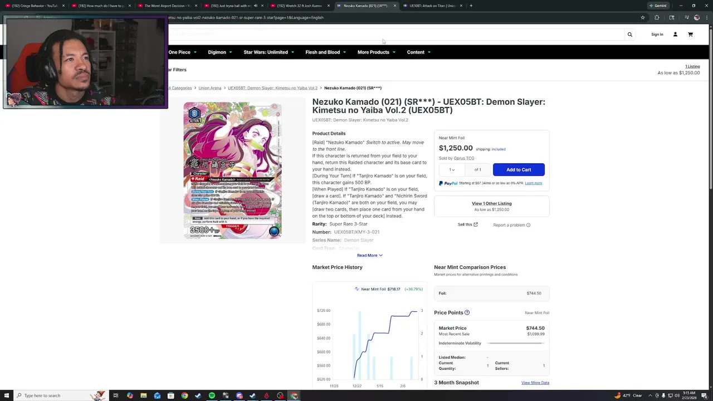Screen dimensions: 713x401
Task: Close the Nezuko Kamado browser tab
Action: pyautogui.click(x=395, y=6)
